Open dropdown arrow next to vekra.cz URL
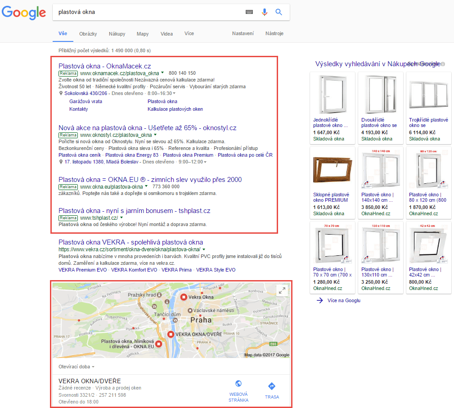The height and width of the screenshot is (408, 454). pos(204,249)
